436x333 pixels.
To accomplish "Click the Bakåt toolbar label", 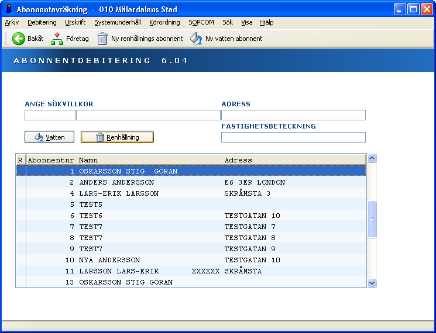I will [35, 39].
